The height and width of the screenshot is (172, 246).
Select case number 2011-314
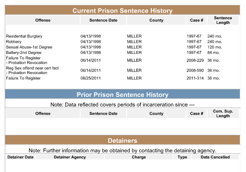click(195, 78)
